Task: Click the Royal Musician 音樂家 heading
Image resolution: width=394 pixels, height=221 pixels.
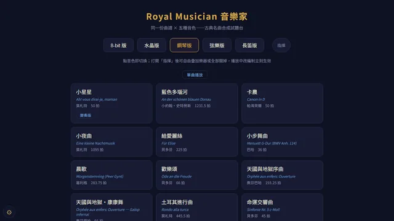Action: pos(197,17)
